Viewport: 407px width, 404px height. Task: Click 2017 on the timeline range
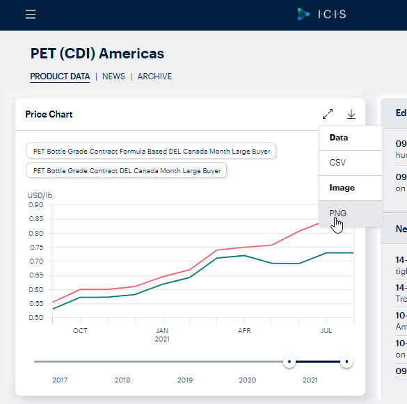pos(60,380)
